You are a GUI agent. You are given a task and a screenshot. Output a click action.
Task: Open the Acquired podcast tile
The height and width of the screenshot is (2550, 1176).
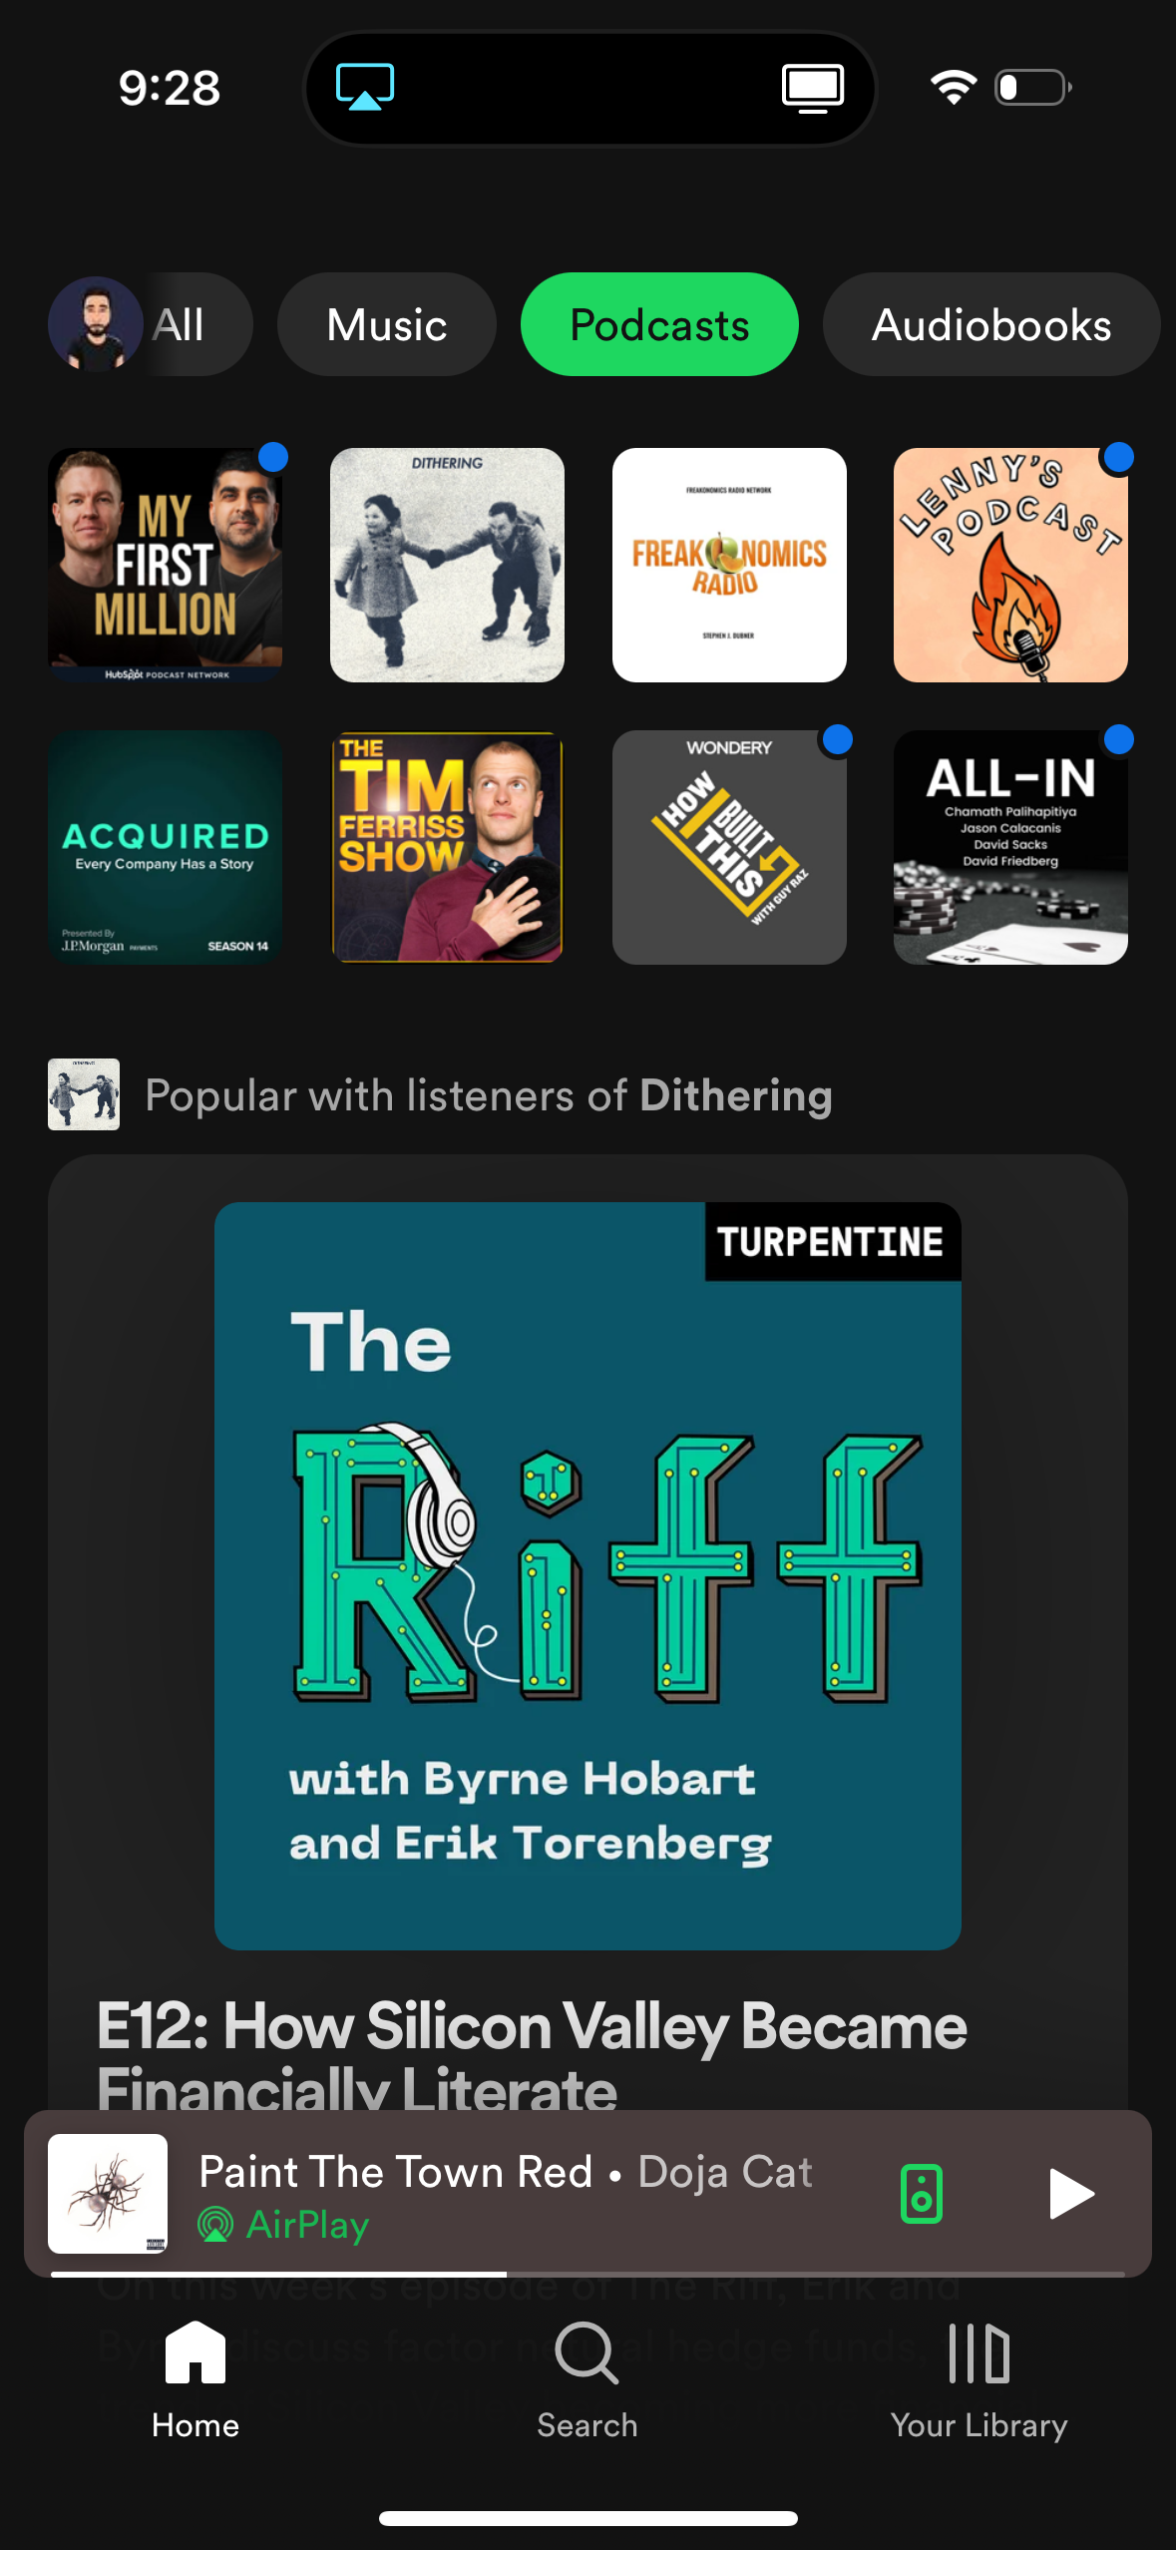pos(166,847)
